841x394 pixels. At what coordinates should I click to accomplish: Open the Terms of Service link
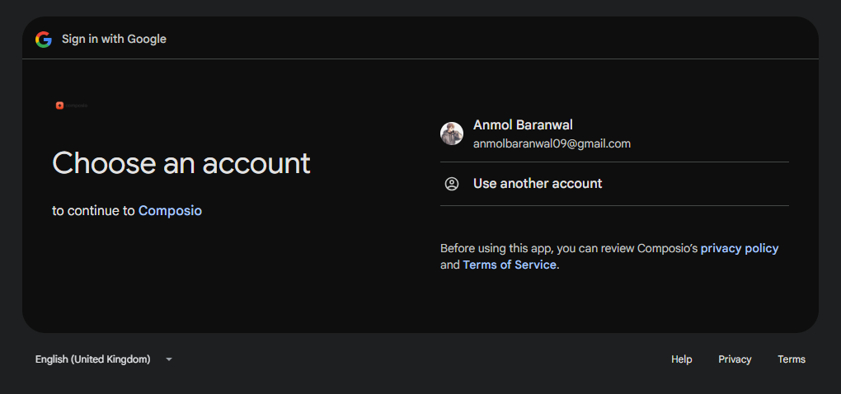point(509,265)
